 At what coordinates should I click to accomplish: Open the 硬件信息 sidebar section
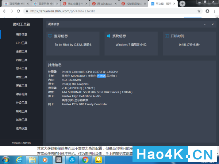(x=22, y=34)
